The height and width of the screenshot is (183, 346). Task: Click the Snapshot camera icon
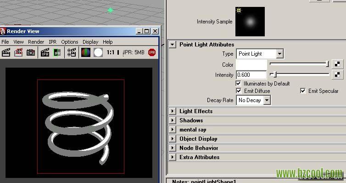[31, 52]
